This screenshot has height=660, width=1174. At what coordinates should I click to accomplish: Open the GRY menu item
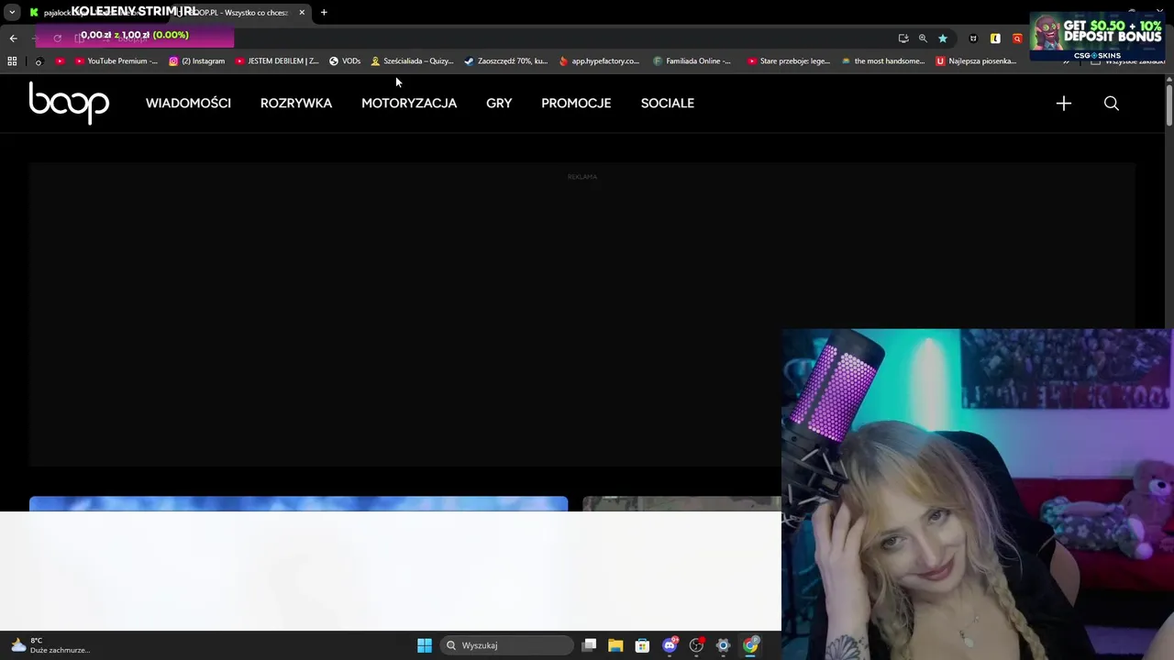(x=499, y=104)
